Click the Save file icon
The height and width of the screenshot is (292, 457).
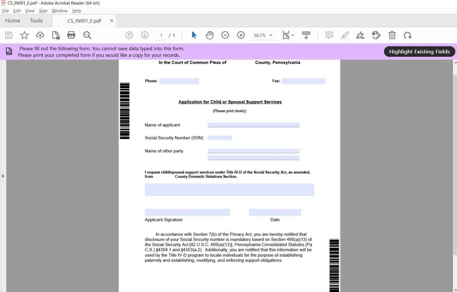click(x=9, y=35)
